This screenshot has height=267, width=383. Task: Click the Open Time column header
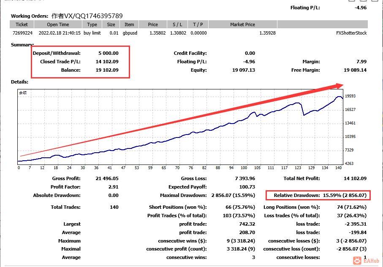pyautogui.click(x=58, y=24)
